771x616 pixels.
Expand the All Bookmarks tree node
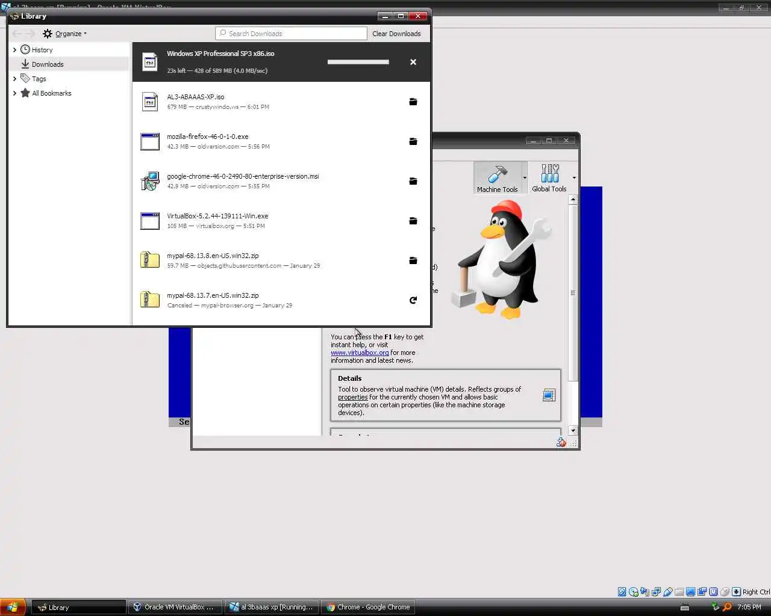click(14, 93)
